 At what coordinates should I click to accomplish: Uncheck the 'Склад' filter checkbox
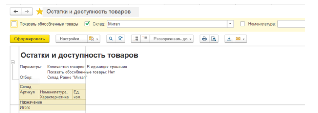pyautogui.click(x=87, y=24)
